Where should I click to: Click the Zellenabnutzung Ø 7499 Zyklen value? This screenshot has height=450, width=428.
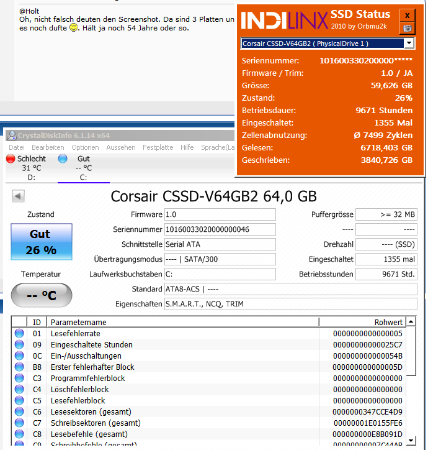point(383,135)
